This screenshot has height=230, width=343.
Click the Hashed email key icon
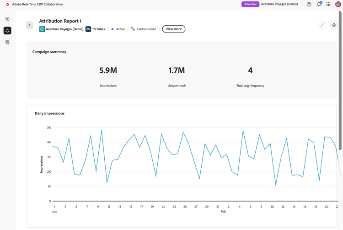(133, 29)
